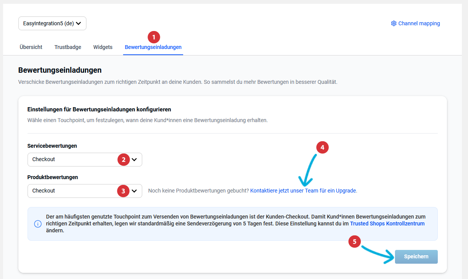Expand the Produktbewertungen touchpoint dropdown
This screenshot has width=468, height=279.
134,191
